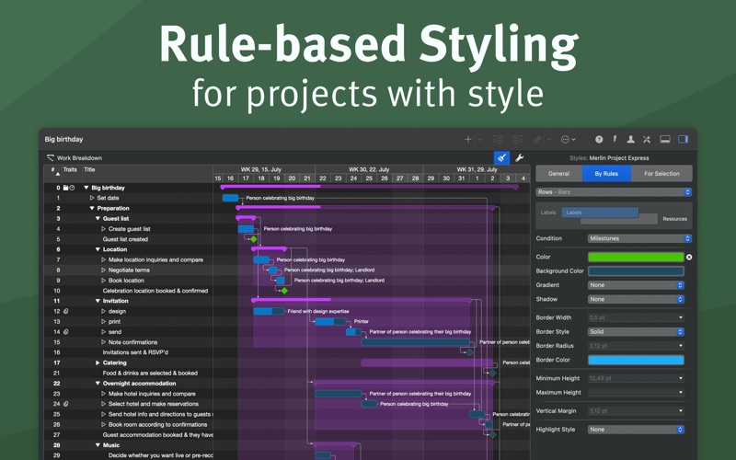Select the paintbrush styles icon

click(501, 157)
